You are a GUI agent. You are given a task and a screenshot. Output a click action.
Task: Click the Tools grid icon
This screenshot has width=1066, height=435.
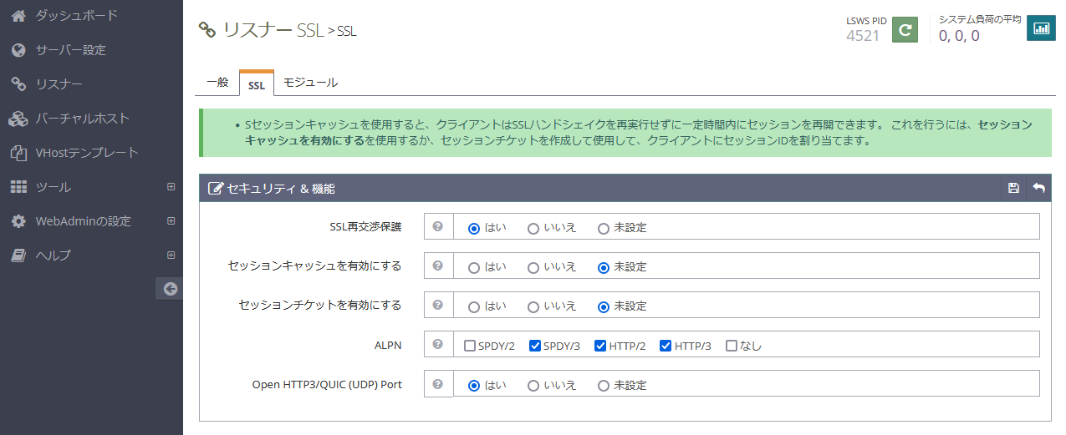click(x=18, y=187)
